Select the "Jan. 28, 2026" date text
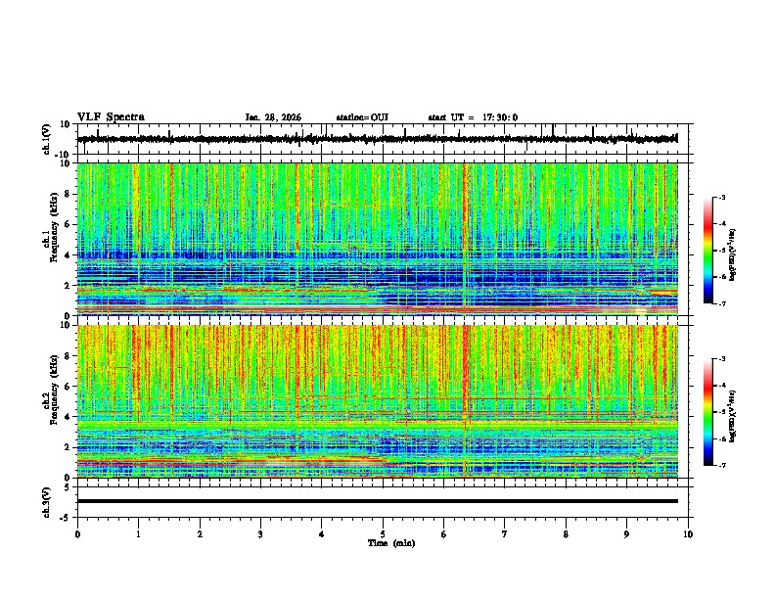Image resolution: width=775 pixels, height=599 pixels. (273, 117)
